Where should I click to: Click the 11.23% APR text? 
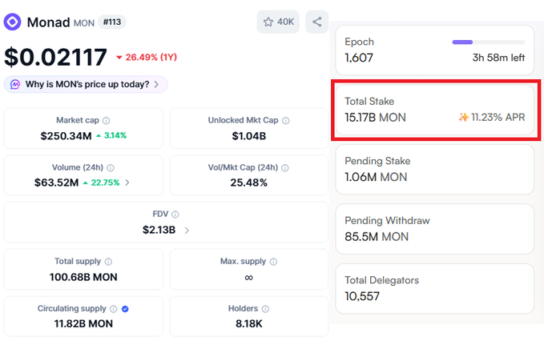click(498, 117)
